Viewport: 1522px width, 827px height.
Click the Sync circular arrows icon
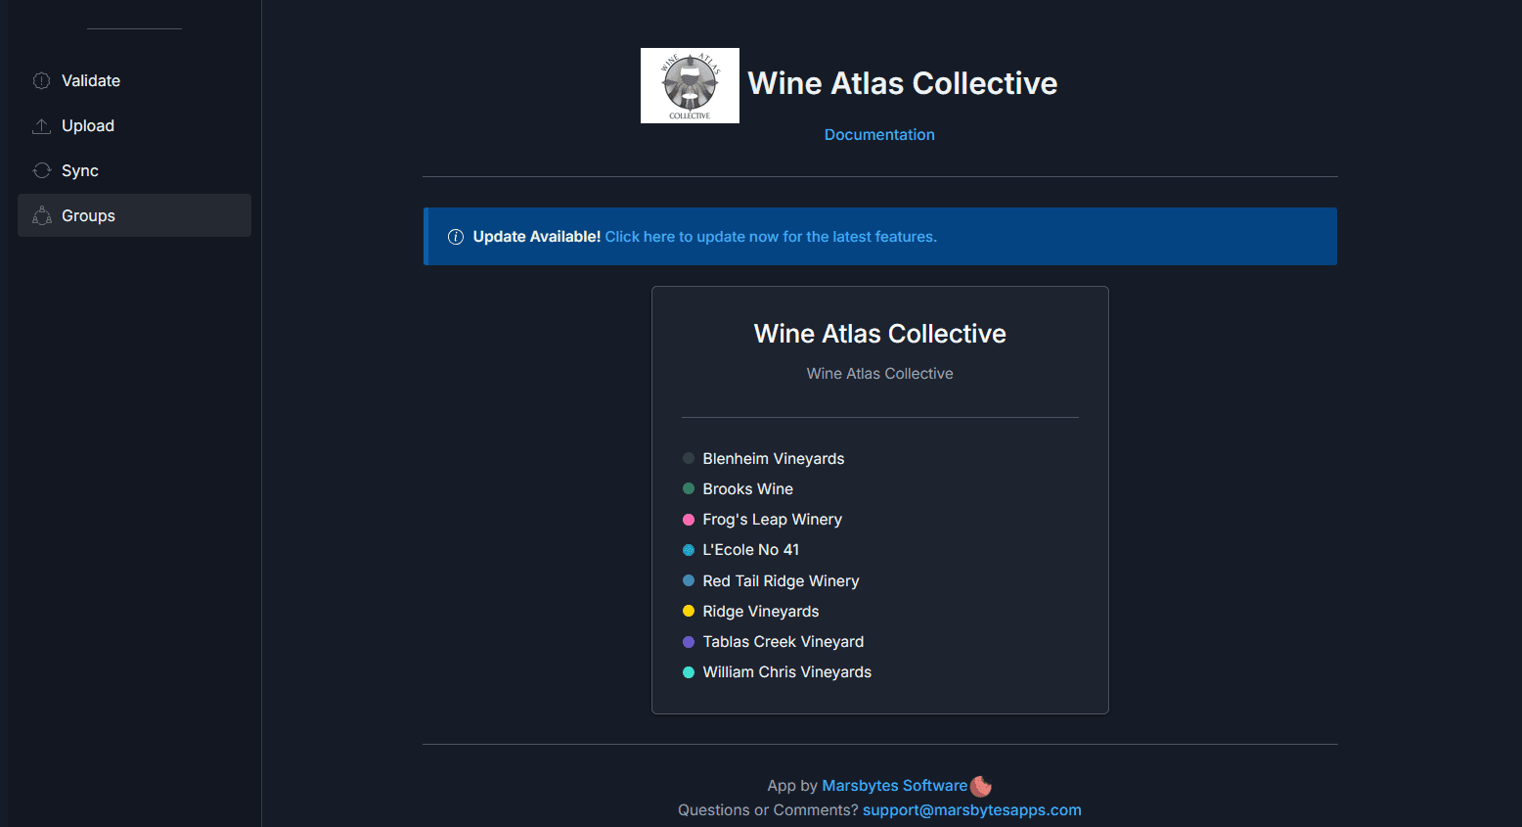pos(41,171)
